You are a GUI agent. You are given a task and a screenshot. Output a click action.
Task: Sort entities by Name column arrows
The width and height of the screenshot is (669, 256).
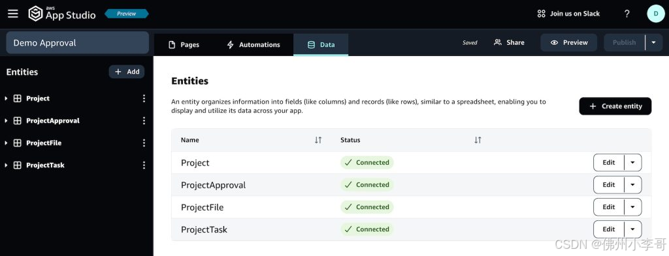point(318,140)
